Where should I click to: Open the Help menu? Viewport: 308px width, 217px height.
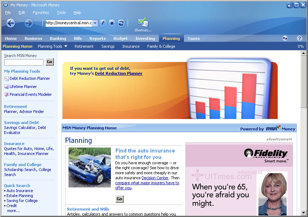click(x=77, y=12)
